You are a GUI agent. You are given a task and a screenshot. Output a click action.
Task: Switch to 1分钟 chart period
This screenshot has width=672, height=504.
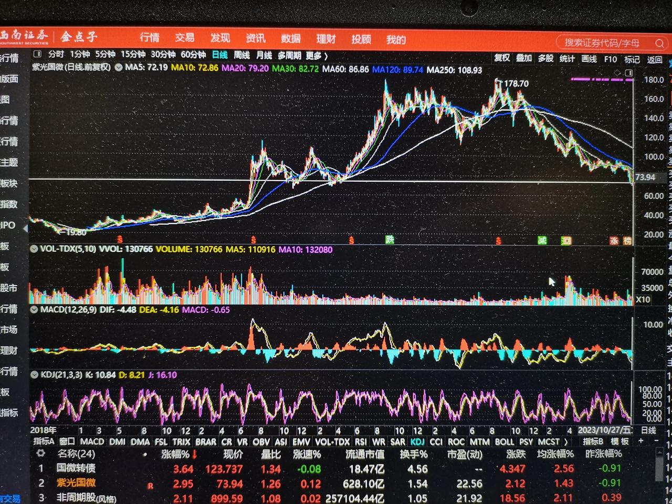click(80, 54)
